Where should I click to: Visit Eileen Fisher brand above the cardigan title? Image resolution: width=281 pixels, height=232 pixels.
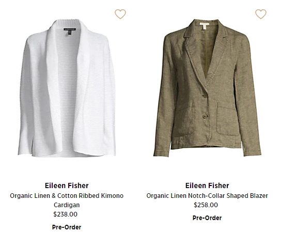click(67, 185)
